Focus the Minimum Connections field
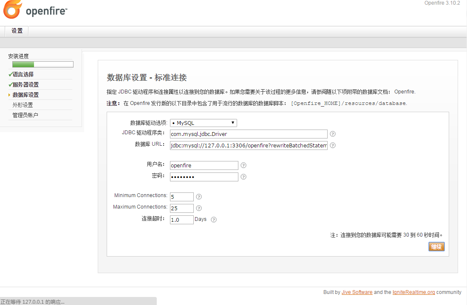 pyautogui.click(x=182, y=197)
